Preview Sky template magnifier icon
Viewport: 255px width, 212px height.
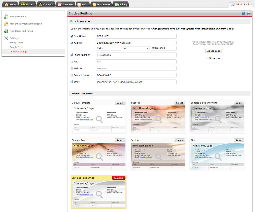218,157
